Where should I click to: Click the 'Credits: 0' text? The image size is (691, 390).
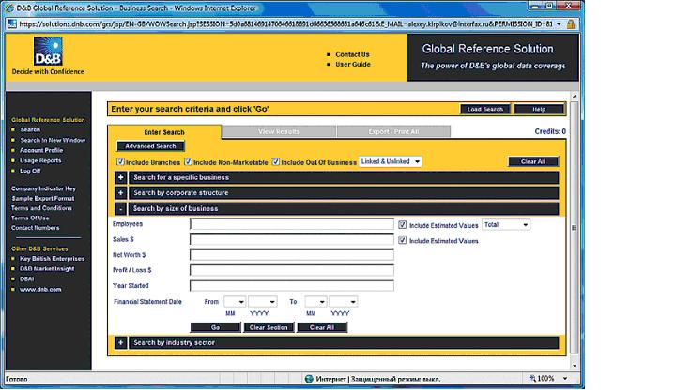point(550,131)
